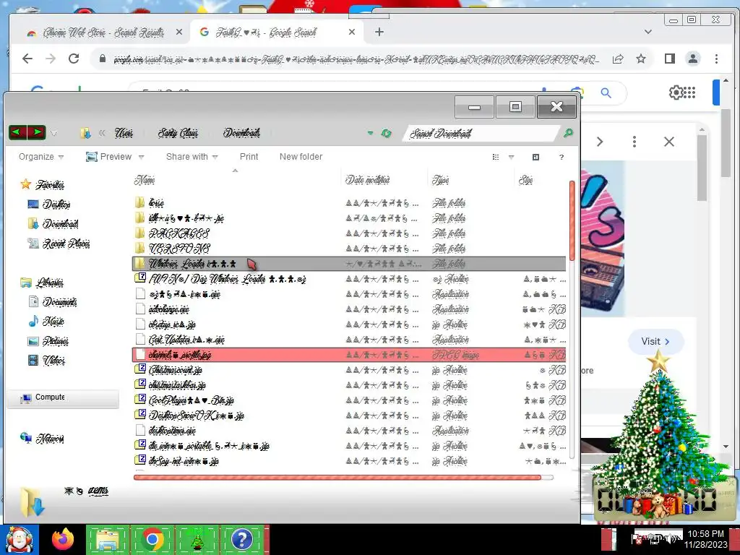
Task: Click the Explorer vertical scrollbar thumb
Action: pyautogui.click(x=572, y=220)
